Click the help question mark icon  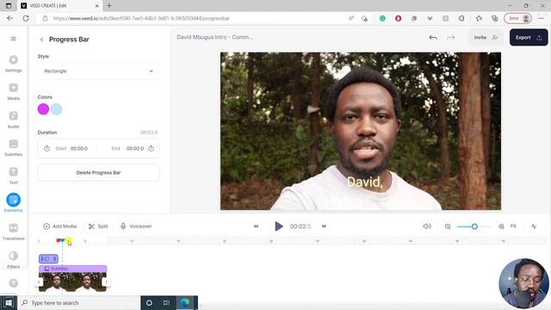coord(14,283)
